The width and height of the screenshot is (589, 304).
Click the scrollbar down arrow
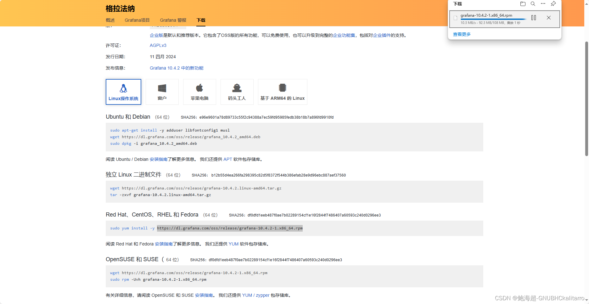tap(586, 300)
